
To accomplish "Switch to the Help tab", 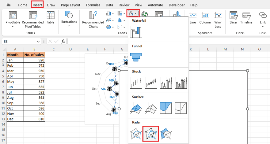I will click(x=194, y=5).
